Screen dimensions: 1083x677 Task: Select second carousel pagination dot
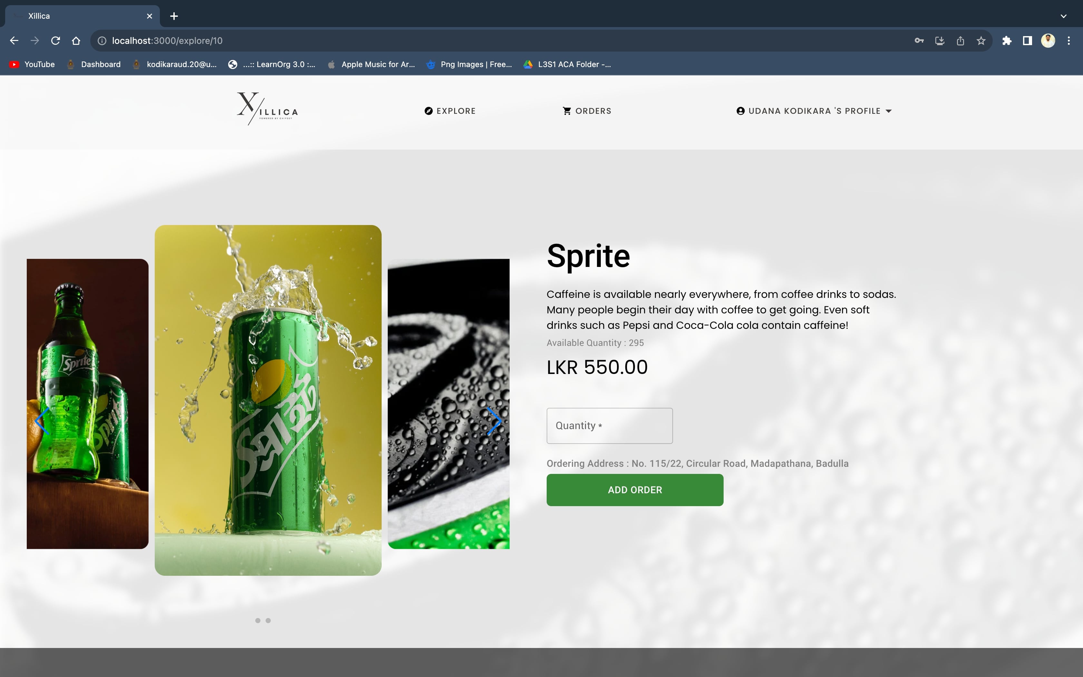(268, 621)
